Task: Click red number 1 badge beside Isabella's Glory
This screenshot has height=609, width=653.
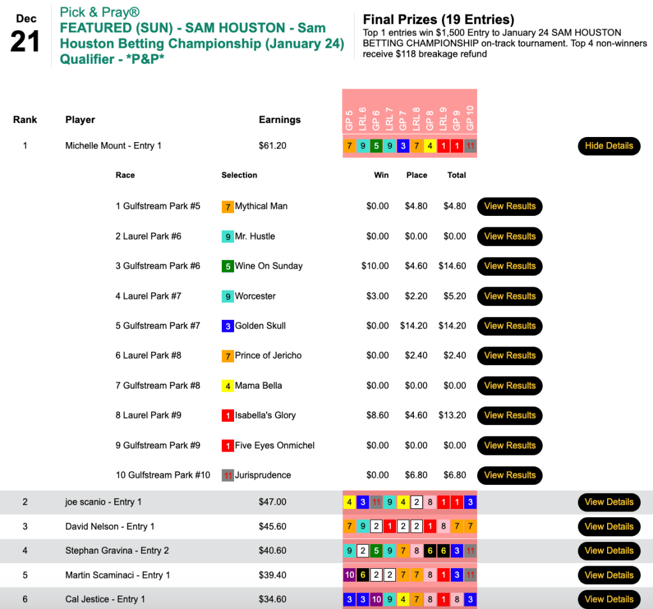Action: click(x=227, y=416)
